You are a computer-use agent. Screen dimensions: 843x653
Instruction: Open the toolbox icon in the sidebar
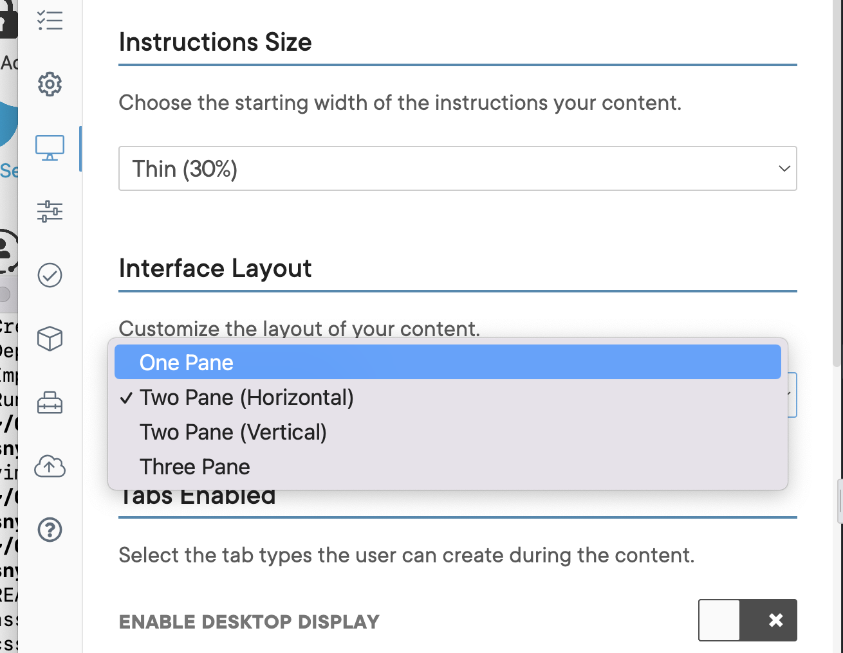click(50, 402)
